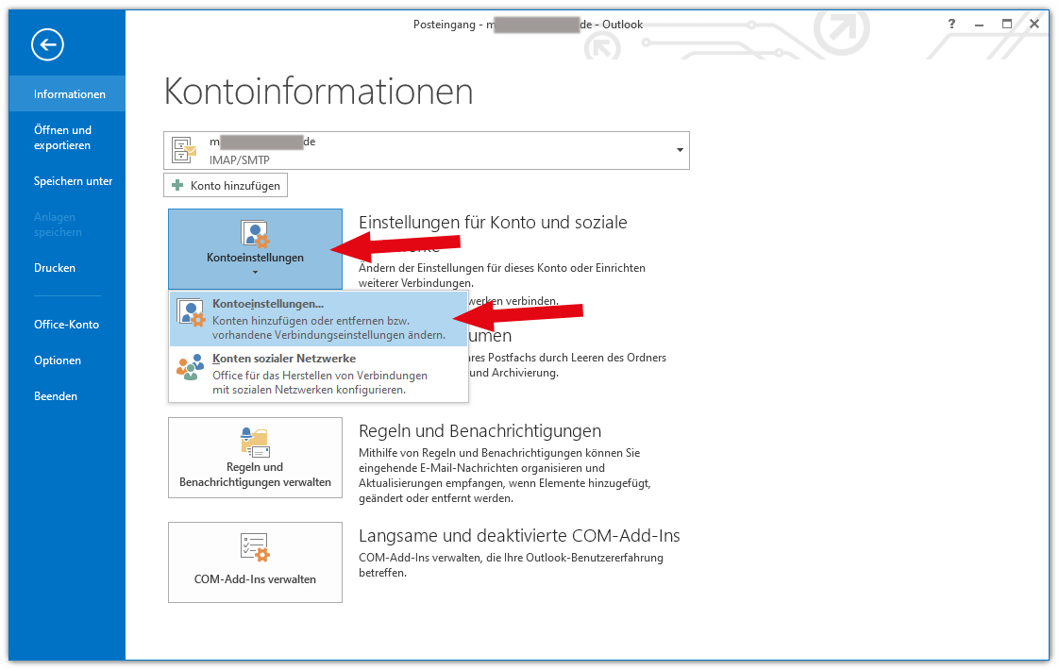1059x670 pixels.
Task: Click the social network accounts icon
Action: click(x=191, y=367)
